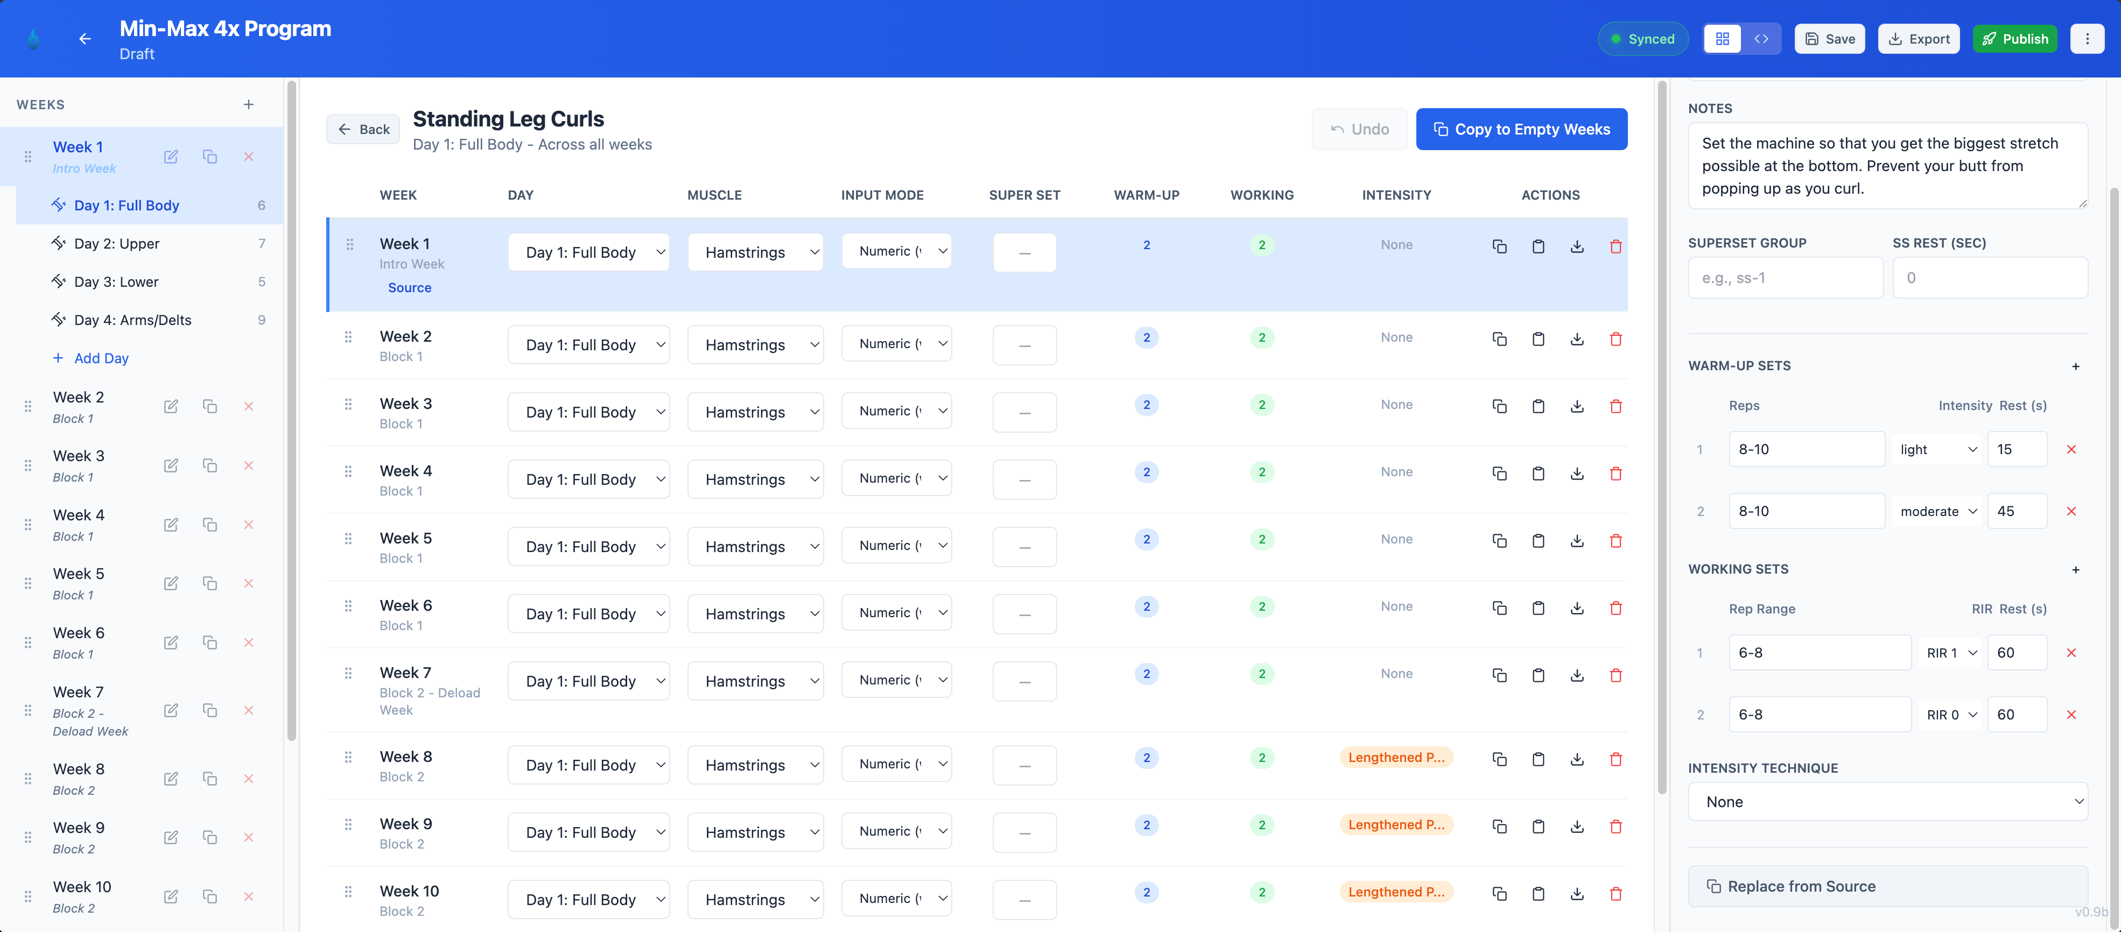Select Day 2: Upper in sidebar

pyautogui.click(x=117, y=244)
